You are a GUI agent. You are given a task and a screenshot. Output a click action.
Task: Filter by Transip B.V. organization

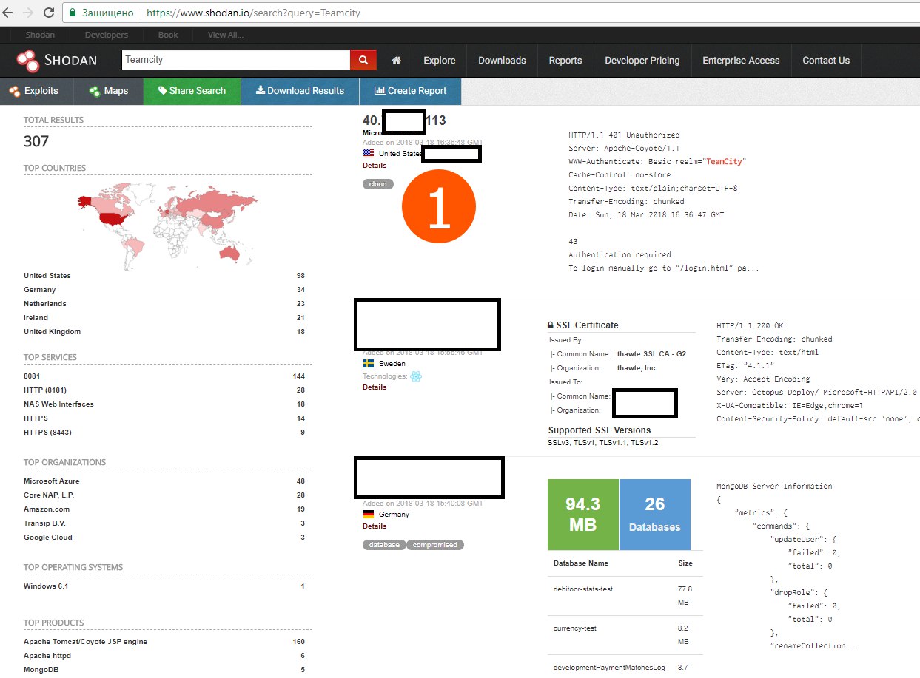(x=44, y=523)
